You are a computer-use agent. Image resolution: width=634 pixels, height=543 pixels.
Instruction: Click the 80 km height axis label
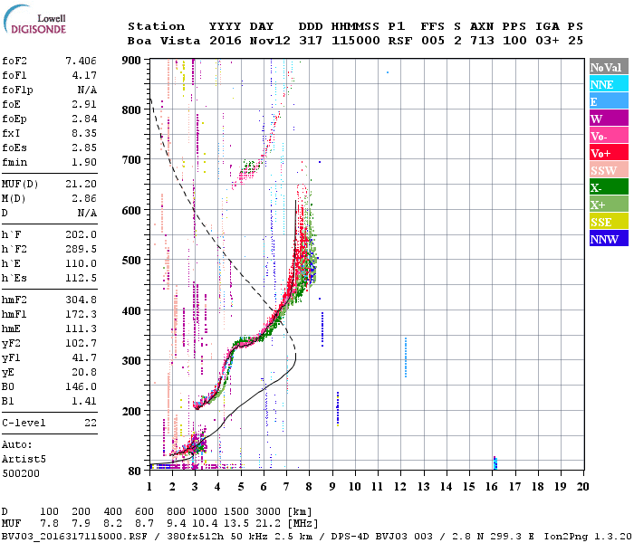tap(135, 472)
